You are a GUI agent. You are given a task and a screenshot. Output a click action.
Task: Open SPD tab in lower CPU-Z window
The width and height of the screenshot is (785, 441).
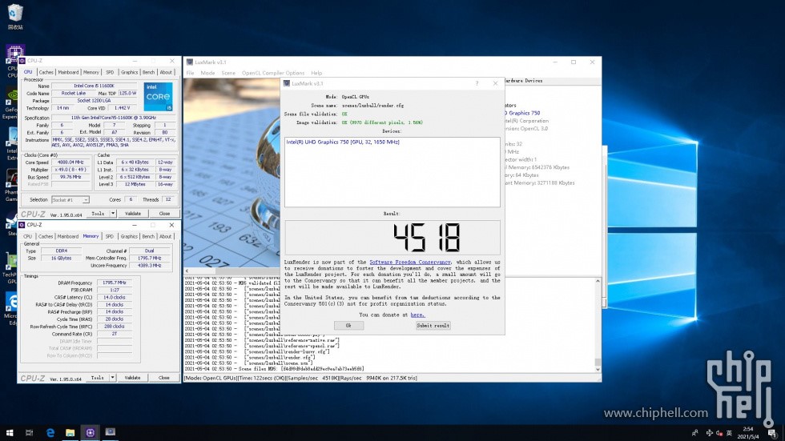click(109, 236)
